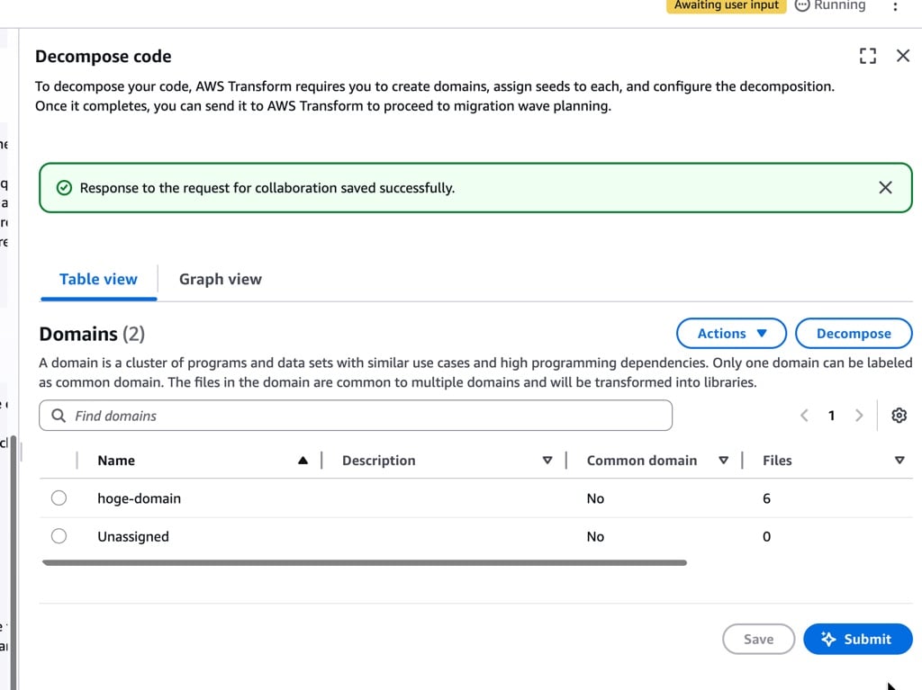
Task: Click the search magnifier in Find domains
Action: (59, 416)
